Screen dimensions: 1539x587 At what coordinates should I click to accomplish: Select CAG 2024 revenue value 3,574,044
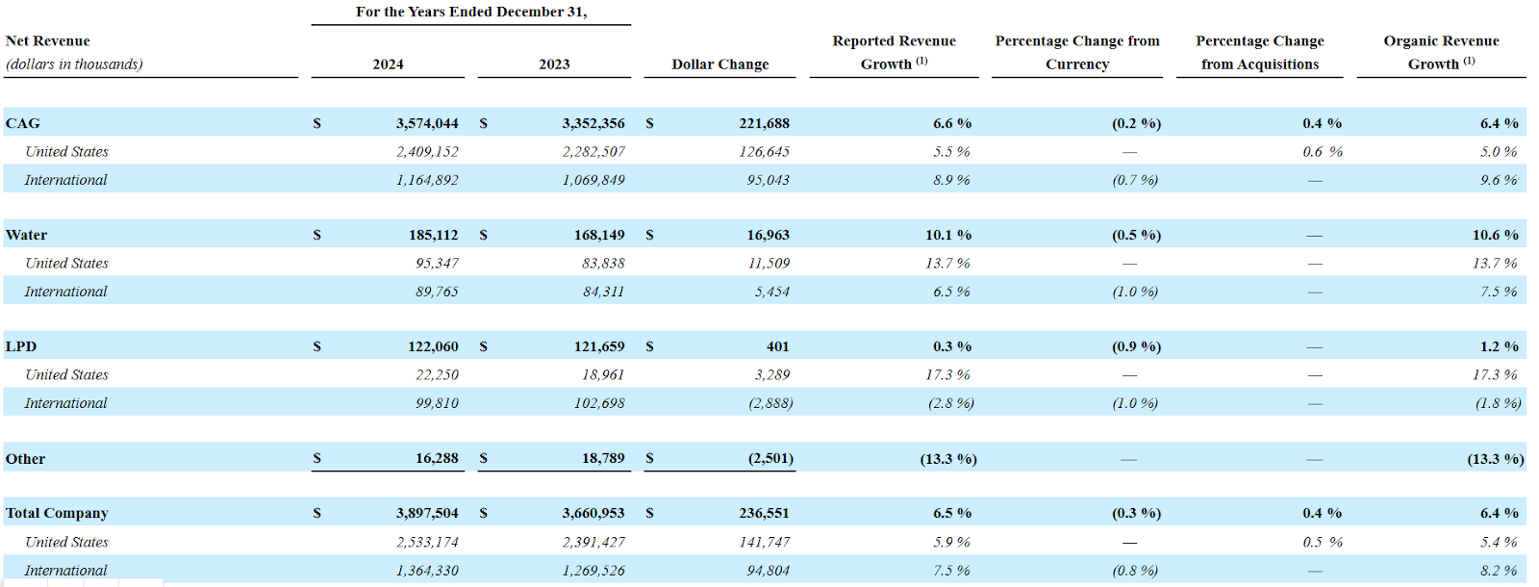(427, 123)
